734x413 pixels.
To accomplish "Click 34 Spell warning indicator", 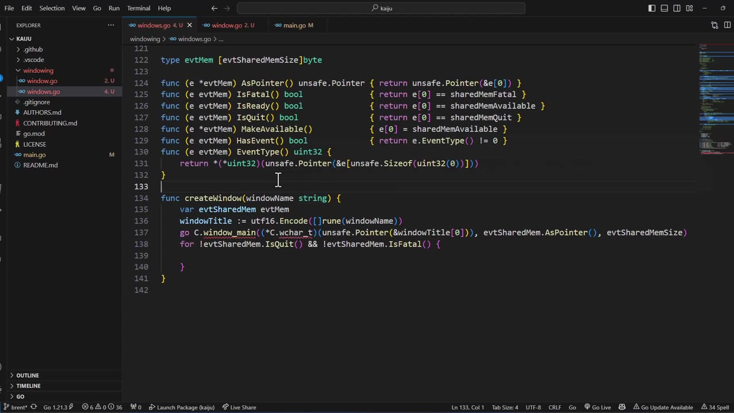I will 715,407.
